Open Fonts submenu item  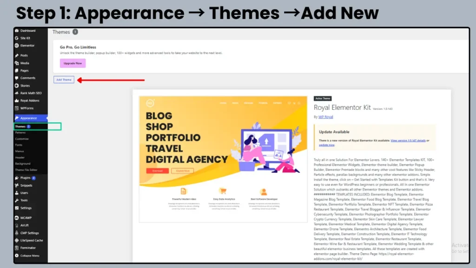click(x=19, y=145)
